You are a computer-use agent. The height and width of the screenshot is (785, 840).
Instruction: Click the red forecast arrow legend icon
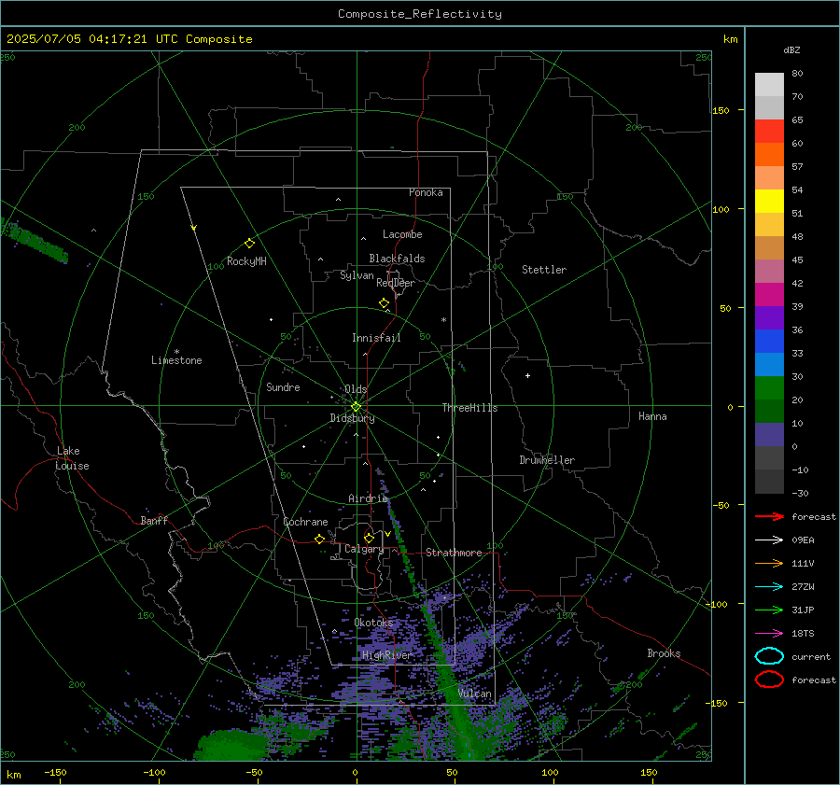point(769,516)
